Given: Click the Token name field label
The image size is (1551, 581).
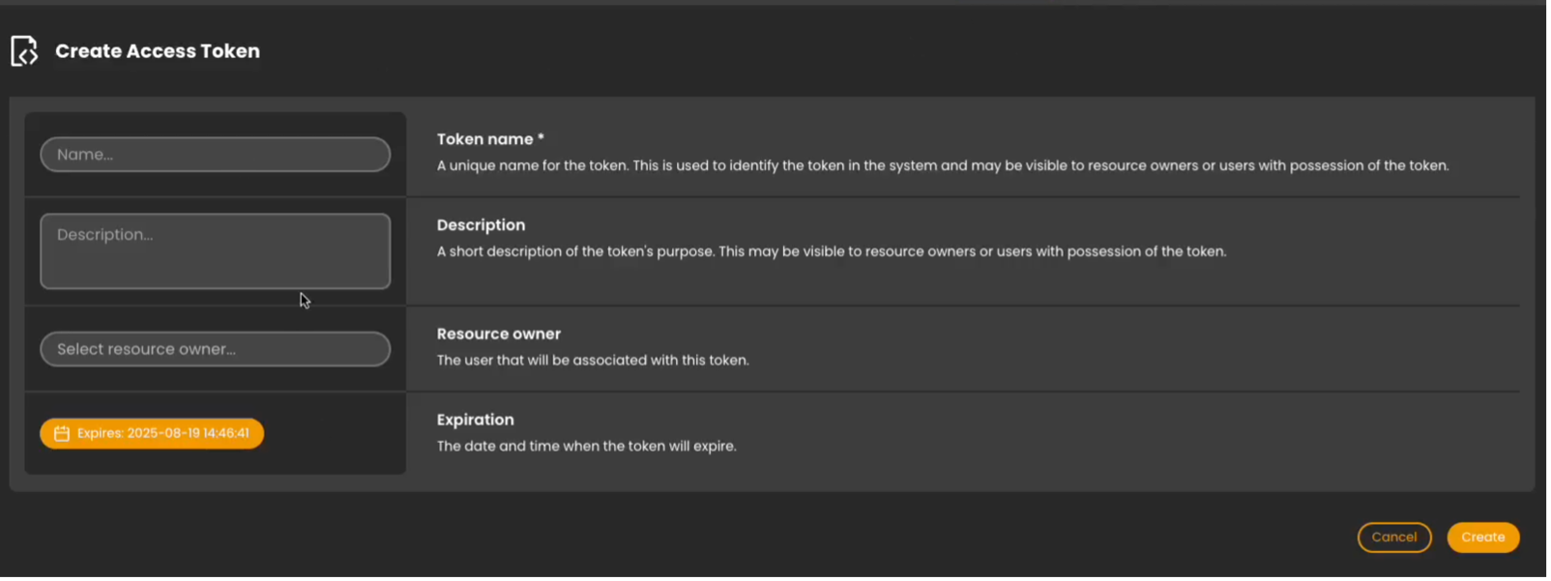Looking at the screenshot, I should (483, 139).
